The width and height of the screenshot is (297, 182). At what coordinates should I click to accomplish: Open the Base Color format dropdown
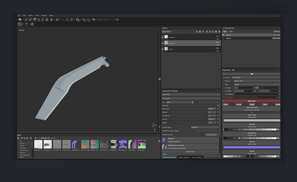[212, 109]
